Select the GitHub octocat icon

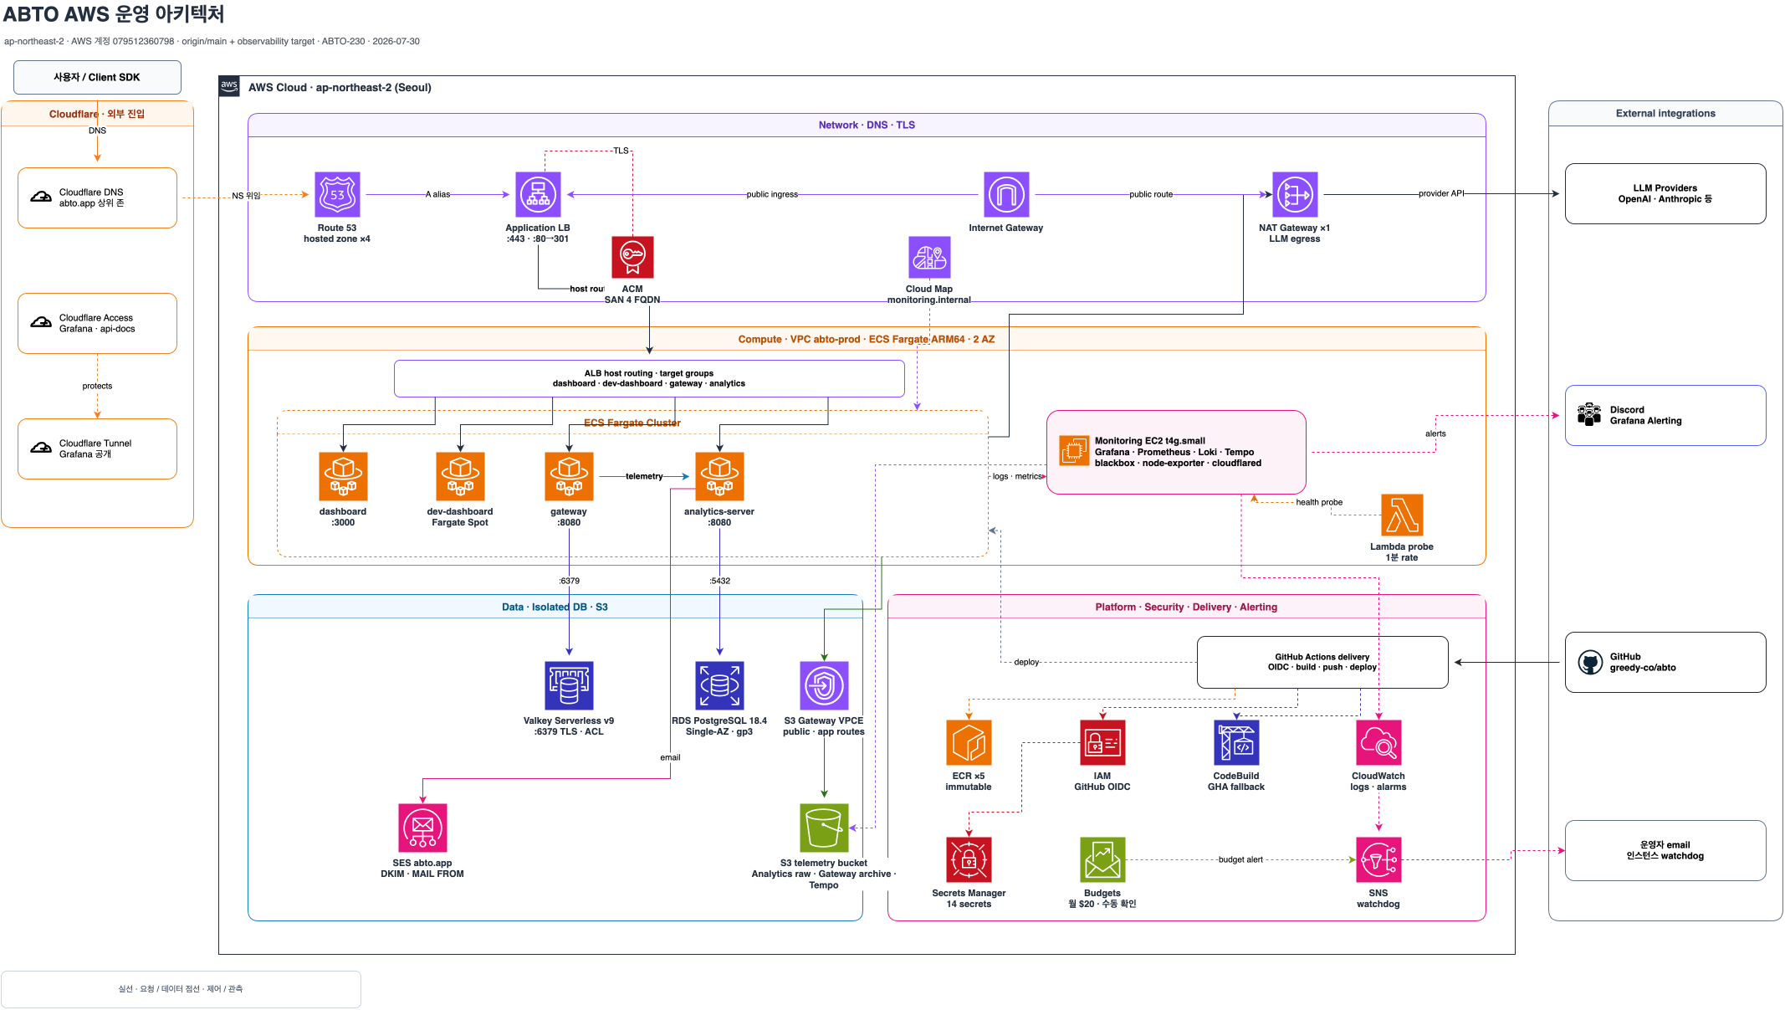tap(1589, 663)
